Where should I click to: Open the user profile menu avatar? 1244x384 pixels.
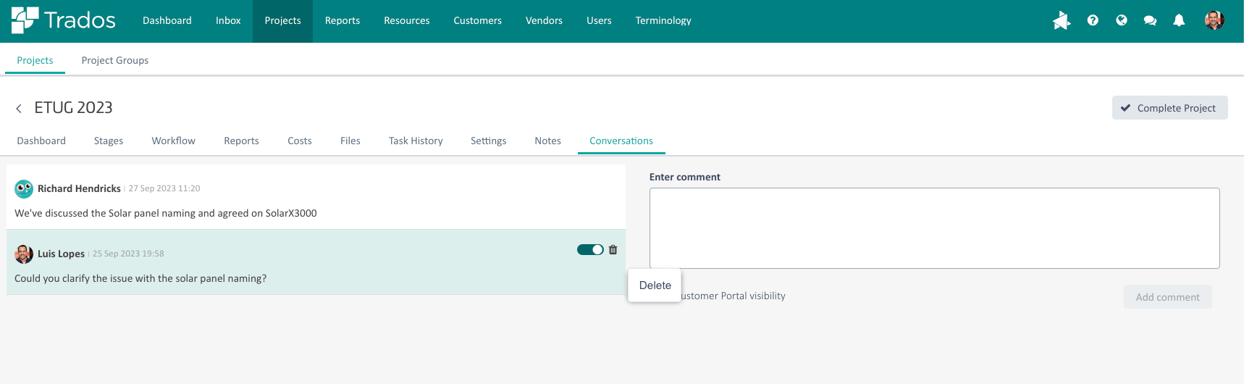pyautogui.click(x=1214, y=20)
